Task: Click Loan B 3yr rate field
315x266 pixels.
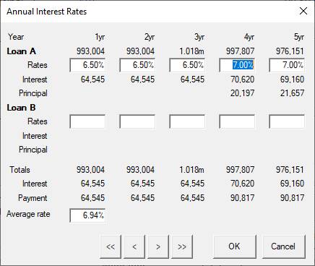Action: point(187,121)
